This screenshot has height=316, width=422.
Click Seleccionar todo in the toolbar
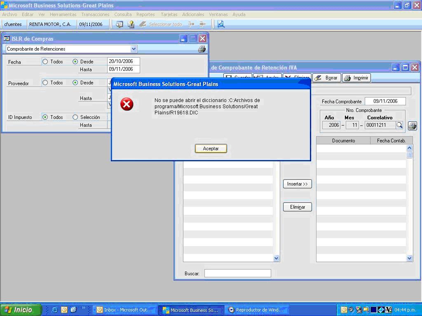coord(166,24)
